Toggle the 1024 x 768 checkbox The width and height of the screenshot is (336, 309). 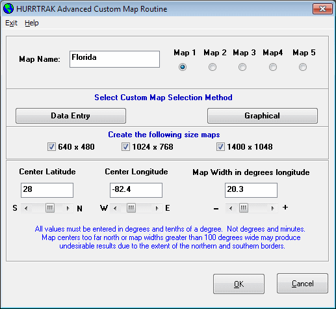pyautogui.click(x=125, y=147)
